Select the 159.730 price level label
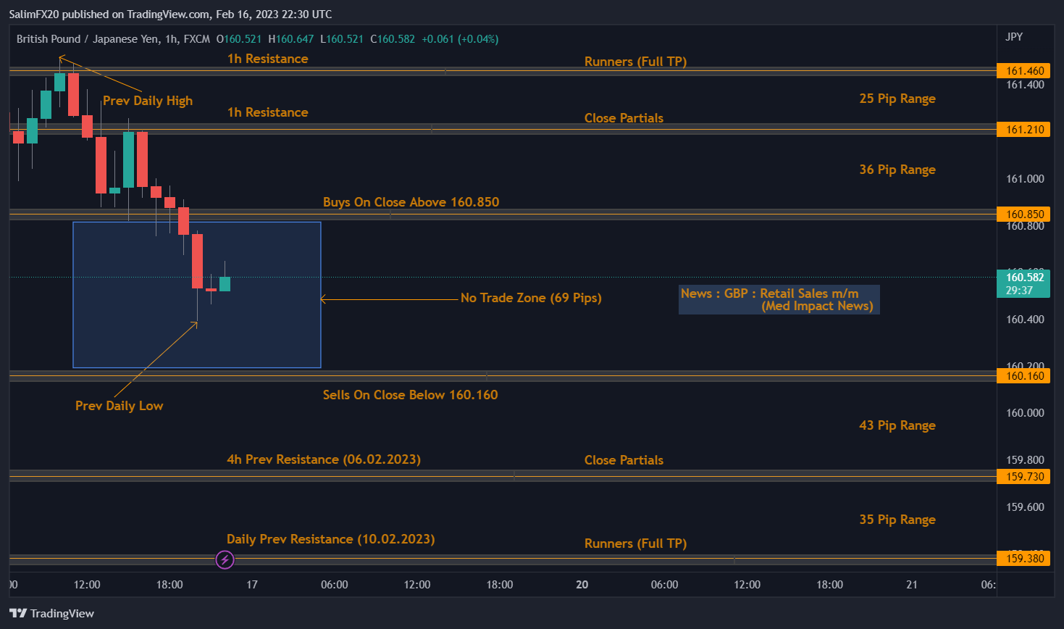This screenshot has height=629, width=1064. [x=1024, y=476]
